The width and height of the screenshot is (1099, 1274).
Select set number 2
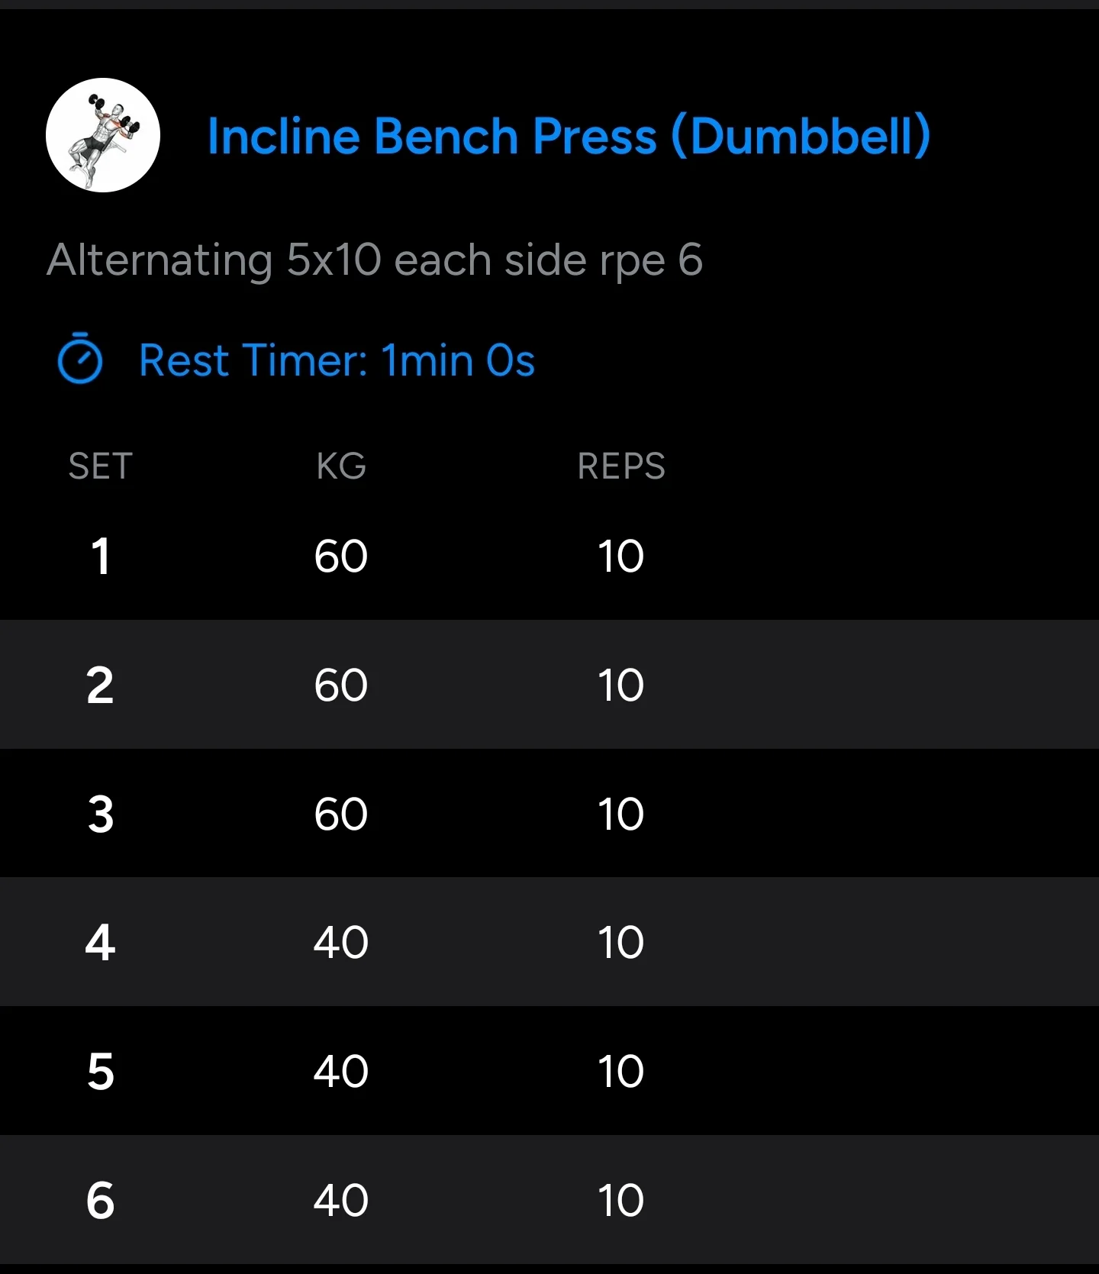[x=100, y=685]
